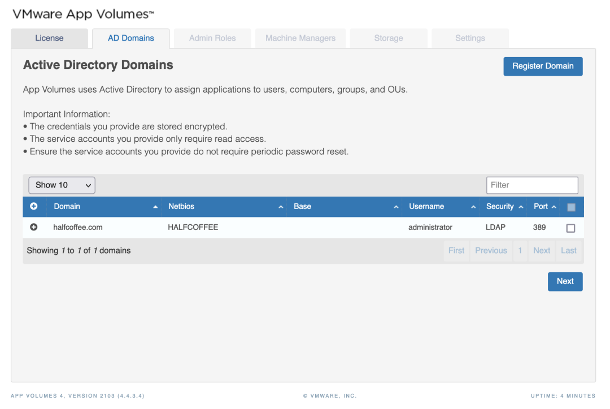Click the blue Next button
This screenshot has height=409, width=610.
pos(565,281)
